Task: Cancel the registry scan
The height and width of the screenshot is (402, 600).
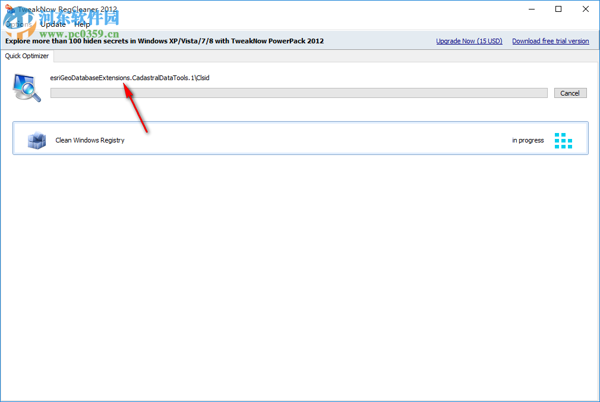Action: pos(570,93)
